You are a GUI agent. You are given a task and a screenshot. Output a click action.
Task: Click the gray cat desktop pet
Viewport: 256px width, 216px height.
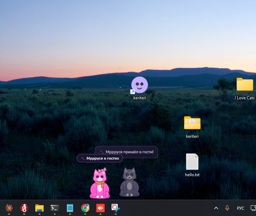coord(129,182)
